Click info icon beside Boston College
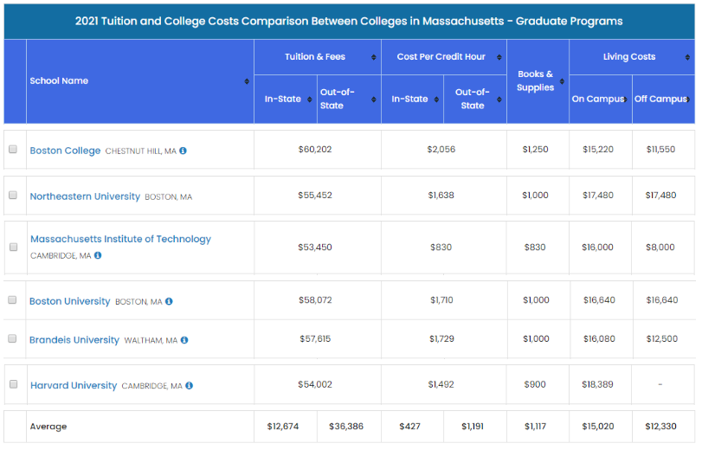The image size is (702, 450). coord(183,151)
